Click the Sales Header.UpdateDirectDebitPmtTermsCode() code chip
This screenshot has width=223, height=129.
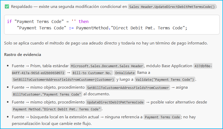tap(172, 7)
